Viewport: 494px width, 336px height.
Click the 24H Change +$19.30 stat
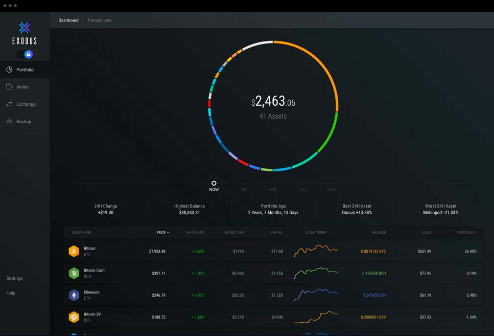point(106,209)
